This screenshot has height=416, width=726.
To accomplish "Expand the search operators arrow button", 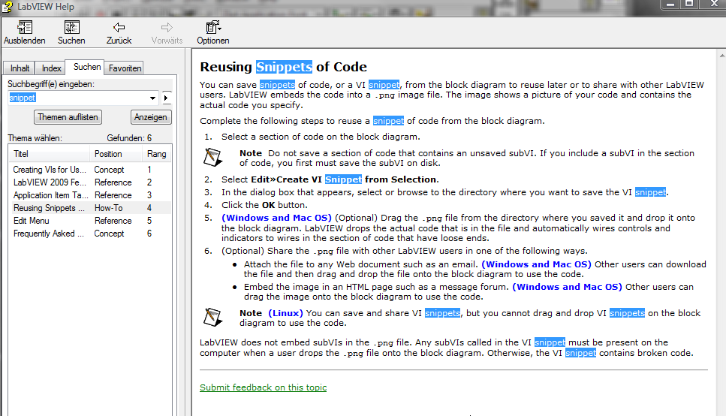I will point(166,98).
